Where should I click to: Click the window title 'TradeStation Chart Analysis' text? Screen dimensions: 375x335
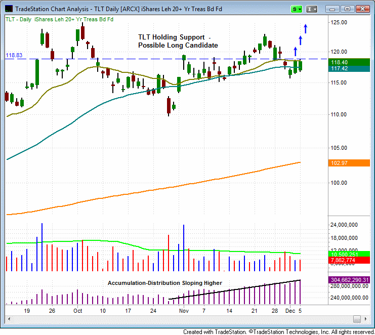click(52, 9)
